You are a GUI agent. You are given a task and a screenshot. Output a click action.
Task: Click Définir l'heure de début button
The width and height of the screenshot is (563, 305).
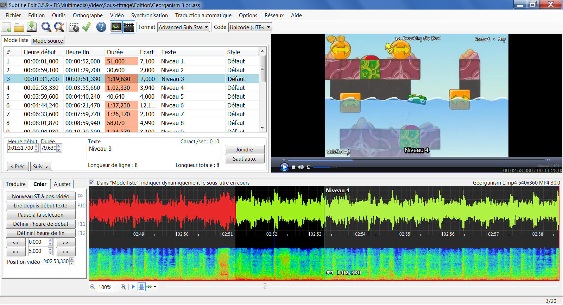[x=40, y=224]
